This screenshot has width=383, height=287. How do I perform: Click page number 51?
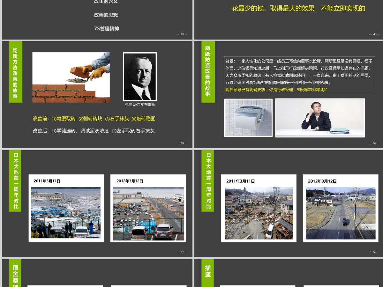(x=375, y=143)
